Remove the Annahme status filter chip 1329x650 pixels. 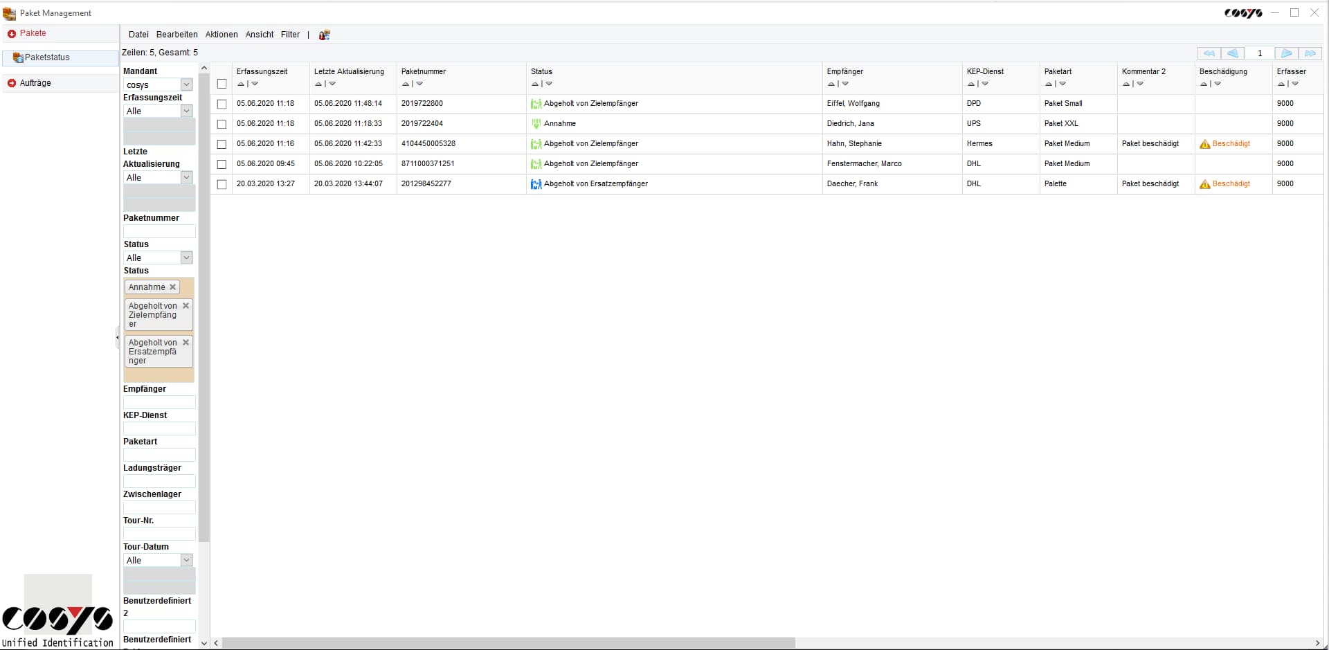click(172, 287)
